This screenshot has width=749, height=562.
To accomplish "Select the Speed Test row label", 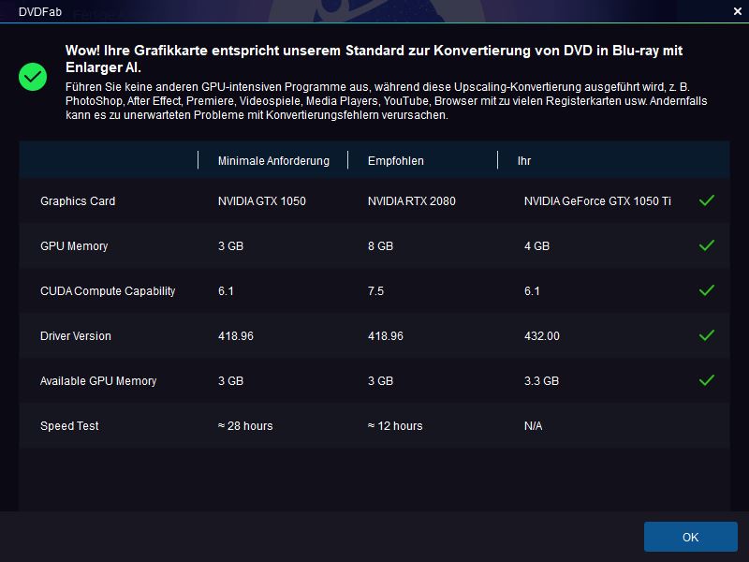I will coord(69,426).
